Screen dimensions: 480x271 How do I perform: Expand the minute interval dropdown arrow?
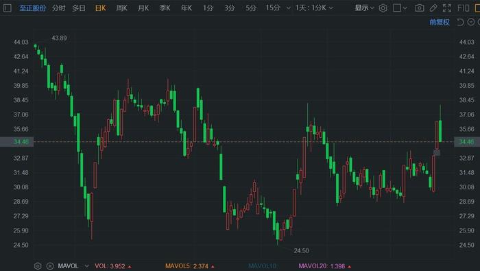tap(288, 8)
